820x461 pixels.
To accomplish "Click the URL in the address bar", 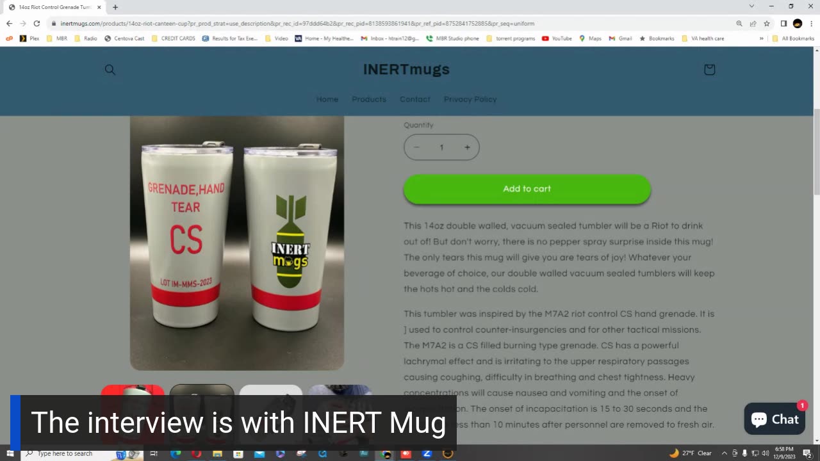I will [297, 24].
